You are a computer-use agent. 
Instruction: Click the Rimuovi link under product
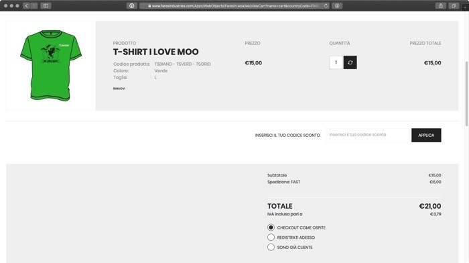coord(119,89)
